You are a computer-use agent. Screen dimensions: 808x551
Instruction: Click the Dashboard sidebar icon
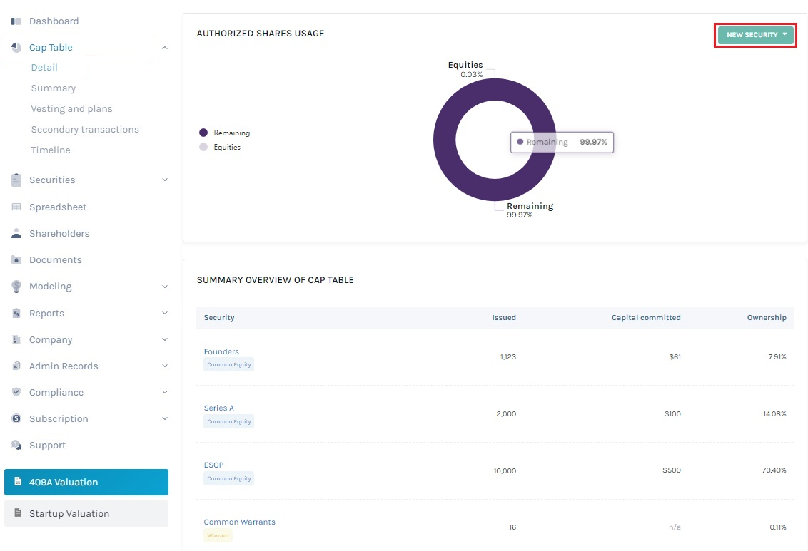point(16,21)
